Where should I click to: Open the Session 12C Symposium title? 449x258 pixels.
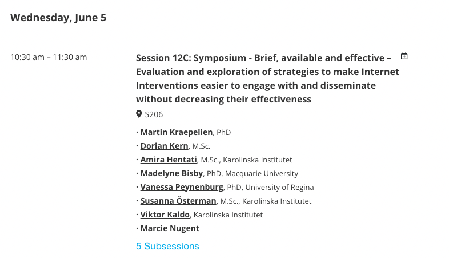click(267, 78)
